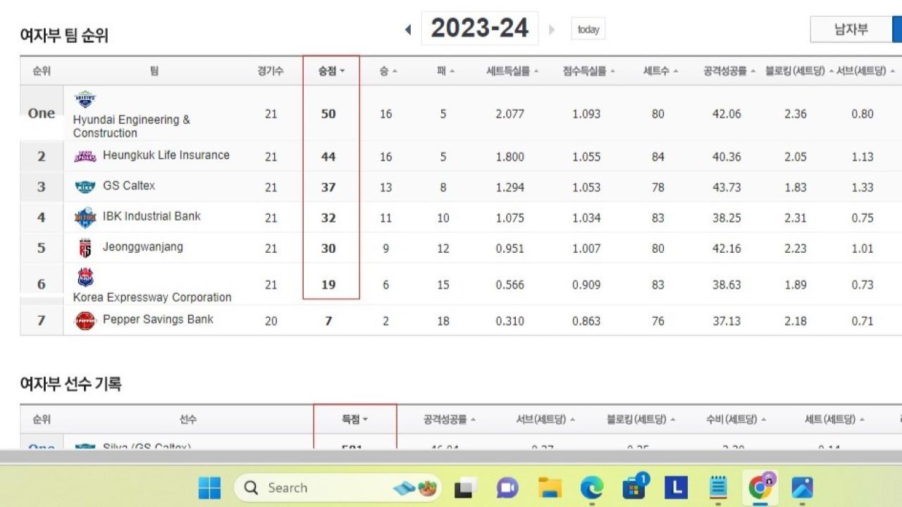Sort player table by 블로킹(세트당)
The height and width of the screenshot is (507, 902).
click(x=641, y=419)
